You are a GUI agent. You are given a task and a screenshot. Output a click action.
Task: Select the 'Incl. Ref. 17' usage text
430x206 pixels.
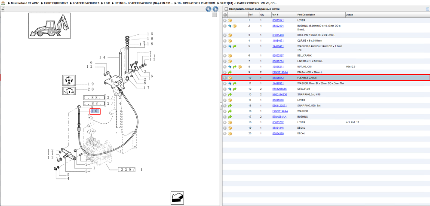(353, 122)
